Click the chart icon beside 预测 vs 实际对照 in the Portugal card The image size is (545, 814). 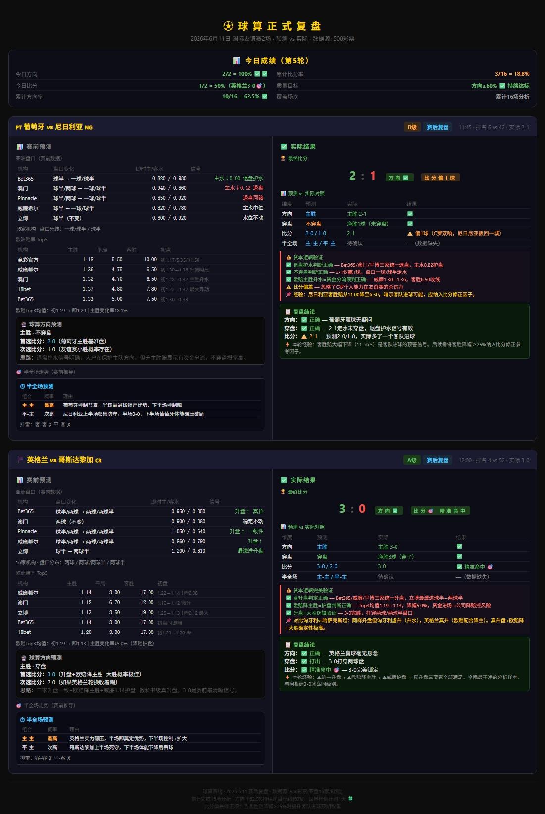(283, 193)
